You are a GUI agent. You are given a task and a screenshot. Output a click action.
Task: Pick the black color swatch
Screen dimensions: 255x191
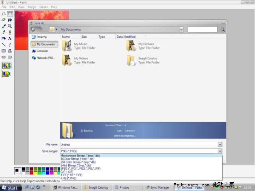coord(24,169)
